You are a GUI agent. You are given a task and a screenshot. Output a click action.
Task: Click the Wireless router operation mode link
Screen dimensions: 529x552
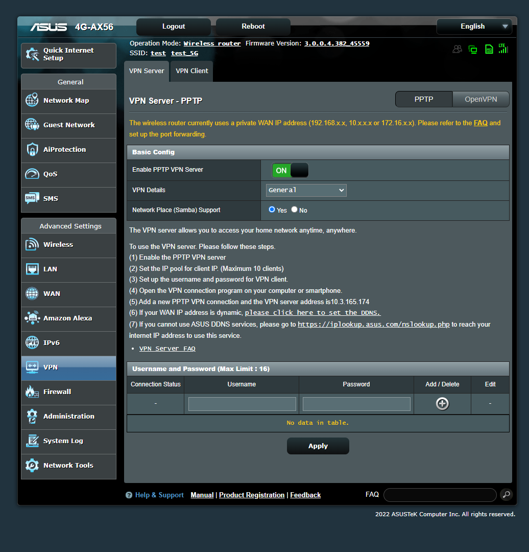[x=212, y=43]
